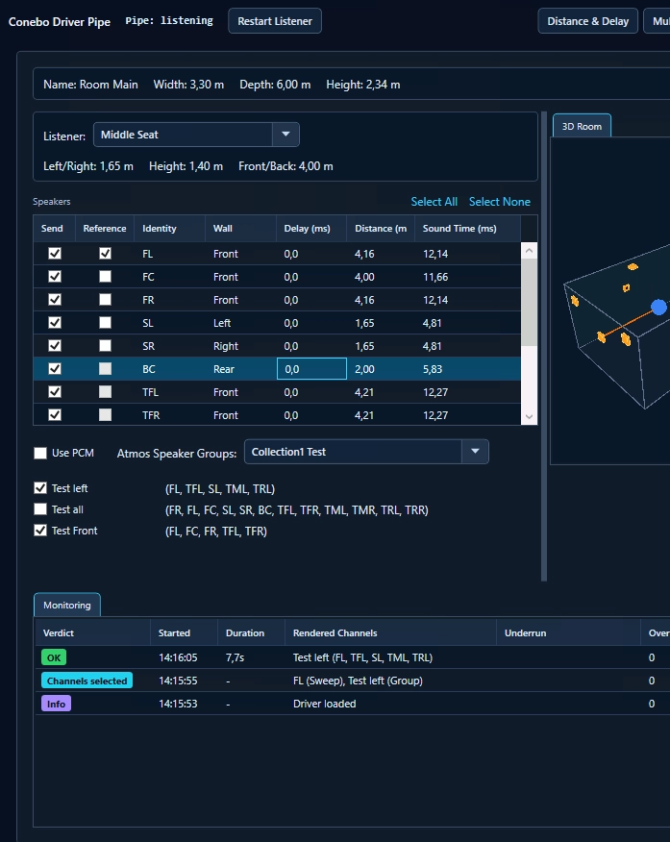Toggle Send checkbox for FC row

(x=55, y=277)
